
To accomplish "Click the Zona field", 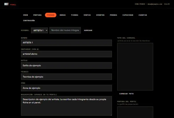I will 66,88.
